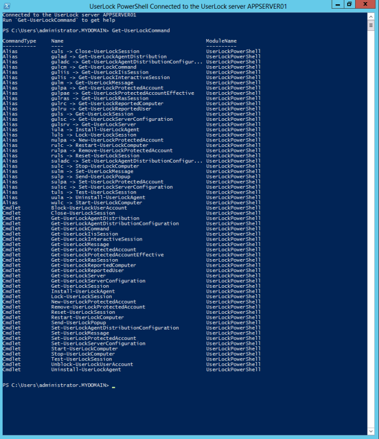Click the 'ModuleName' column header
The height and width of the screenshot is (439, 379).
point(221,41)
